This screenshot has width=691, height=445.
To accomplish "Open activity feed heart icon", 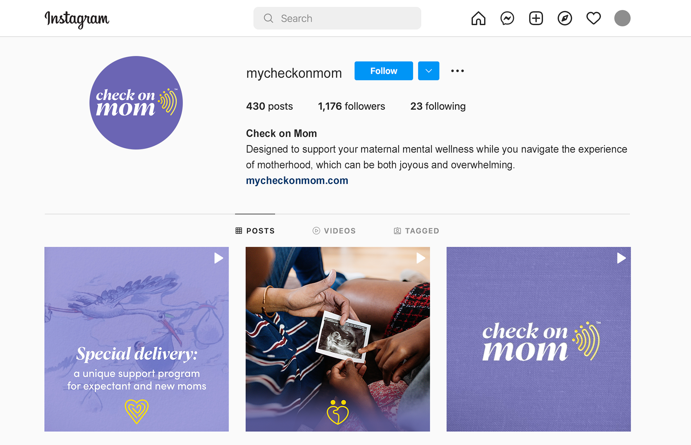I will 593,18.
